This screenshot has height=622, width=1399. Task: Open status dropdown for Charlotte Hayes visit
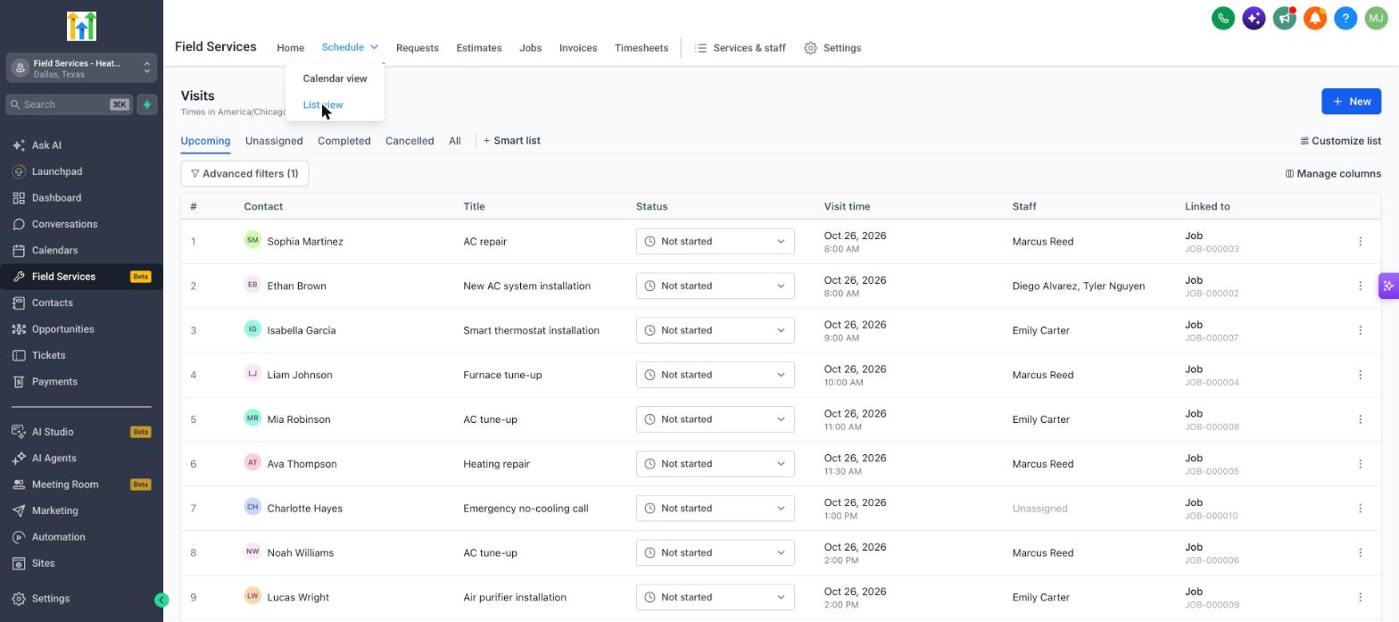[715, 509]
